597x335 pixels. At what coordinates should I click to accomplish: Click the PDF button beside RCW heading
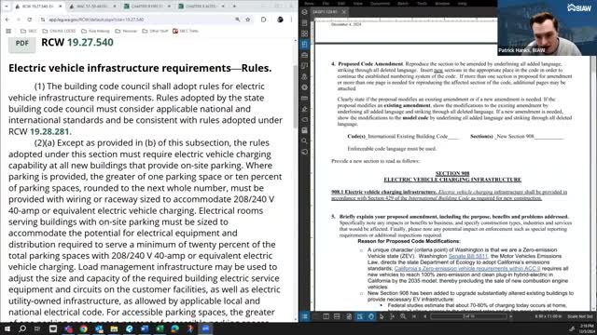pyautogui.click(x=22, y=44)
